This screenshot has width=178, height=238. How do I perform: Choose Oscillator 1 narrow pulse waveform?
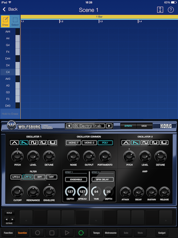pyautogui.click(x=52, y=142)
